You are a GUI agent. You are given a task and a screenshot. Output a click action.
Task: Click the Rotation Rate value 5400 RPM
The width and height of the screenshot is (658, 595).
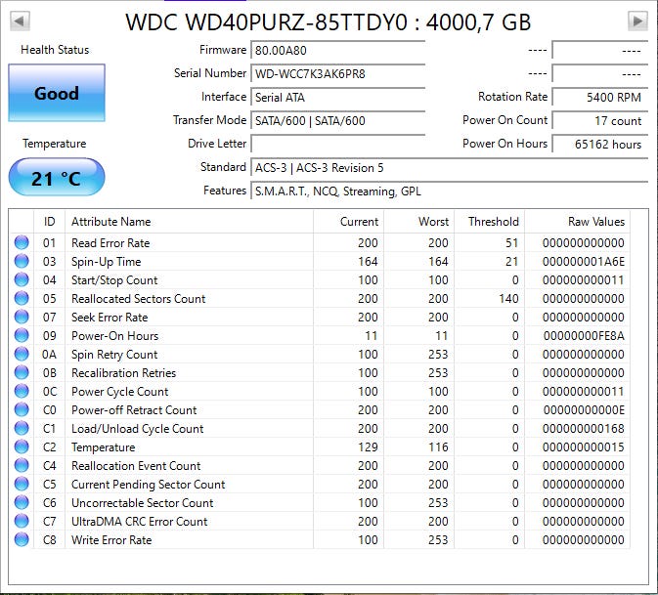pyautogui.click(x=600, y=98)
